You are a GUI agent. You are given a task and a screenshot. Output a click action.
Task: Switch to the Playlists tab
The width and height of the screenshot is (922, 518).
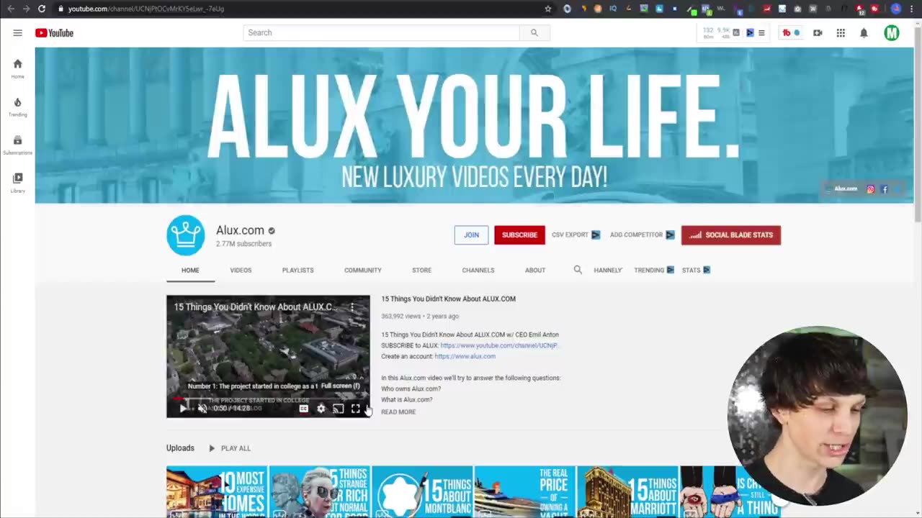(x=297, y=270)
